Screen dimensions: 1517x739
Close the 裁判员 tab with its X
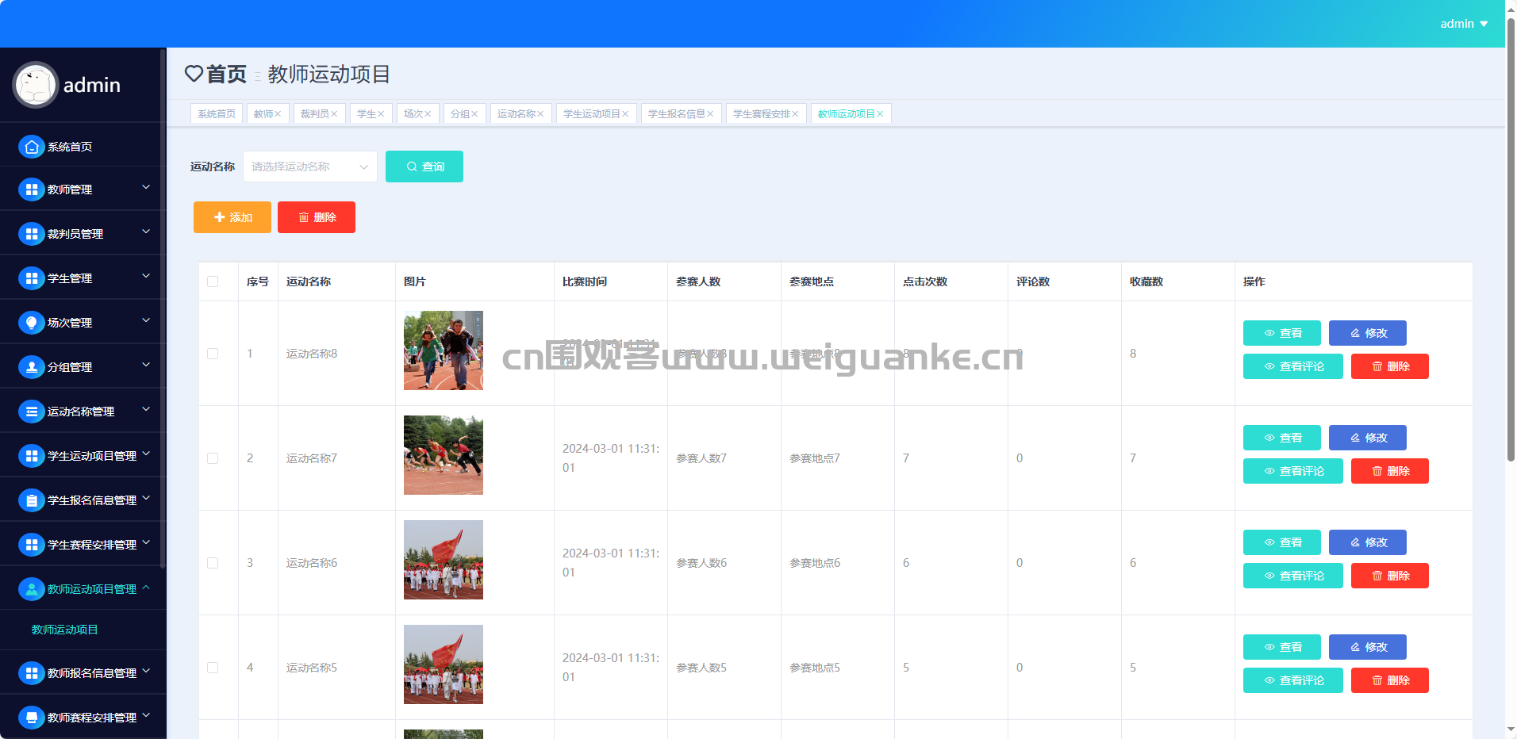pos(334,114)
